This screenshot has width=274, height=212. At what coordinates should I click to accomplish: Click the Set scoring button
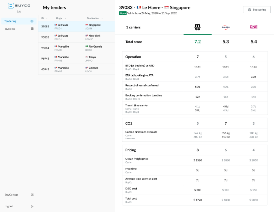coord(257,10)
